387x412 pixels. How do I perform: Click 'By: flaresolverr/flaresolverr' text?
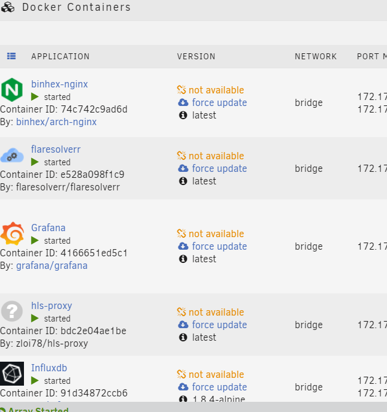60,187
